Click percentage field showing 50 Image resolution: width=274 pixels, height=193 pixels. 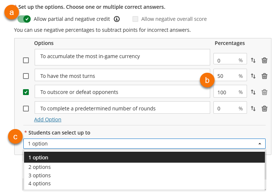(x=225, y=76)
